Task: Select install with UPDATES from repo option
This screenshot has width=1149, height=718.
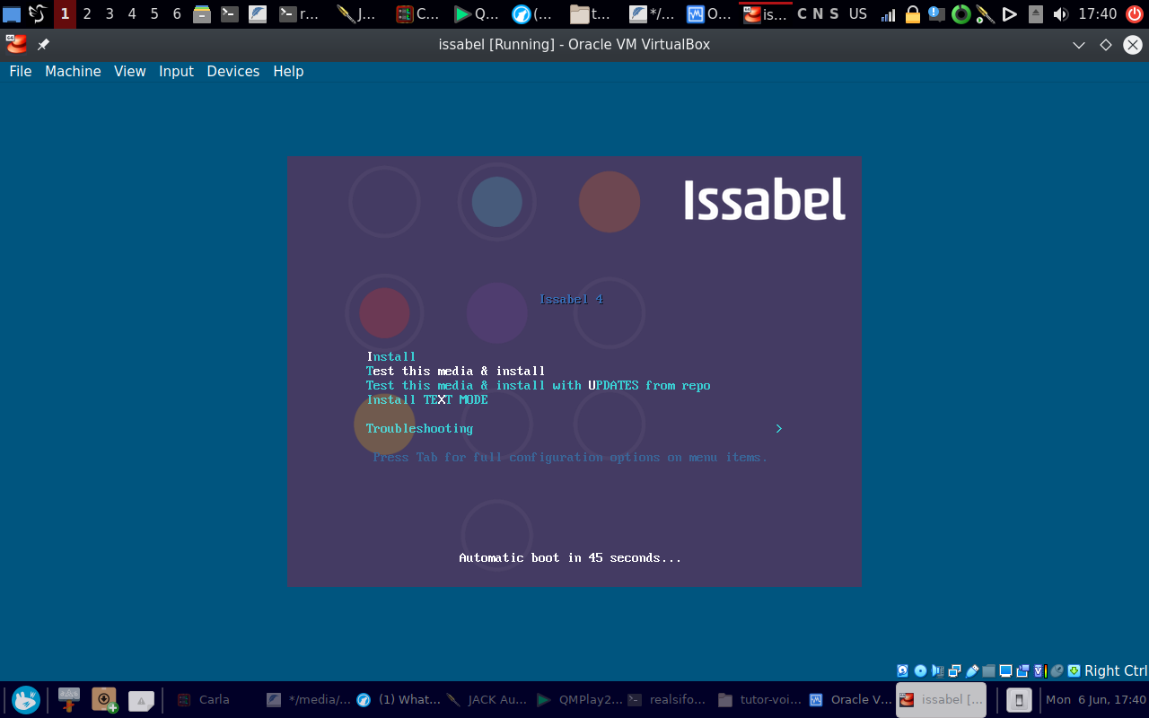Action: [x=539, y=385]
